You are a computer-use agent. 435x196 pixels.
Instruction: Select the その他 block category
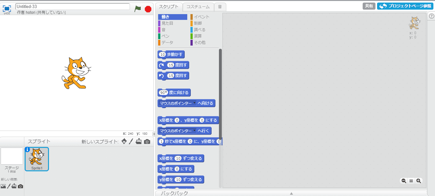pyautogui.click(x=204, y=42)
